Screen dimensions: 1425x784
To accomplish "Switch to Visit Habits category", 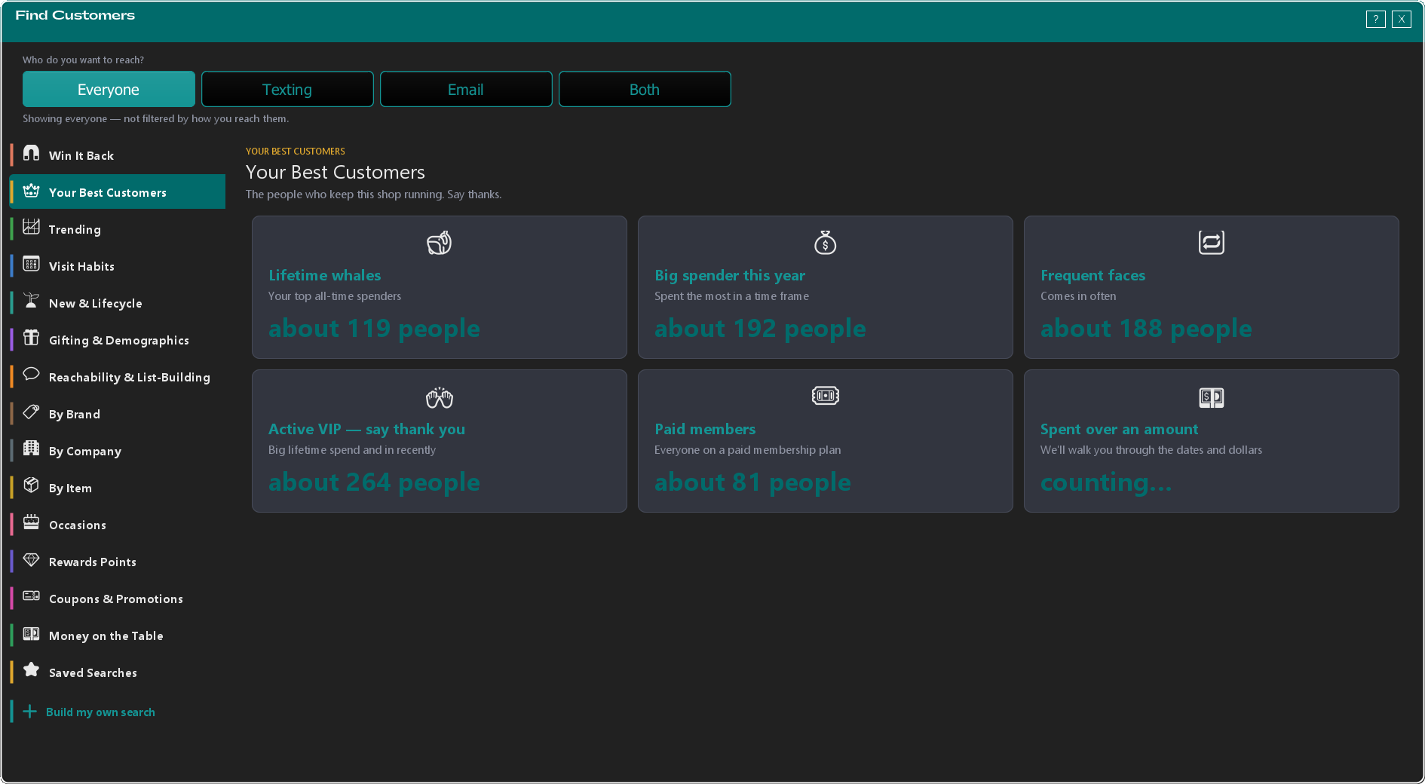I will (118, 265).
